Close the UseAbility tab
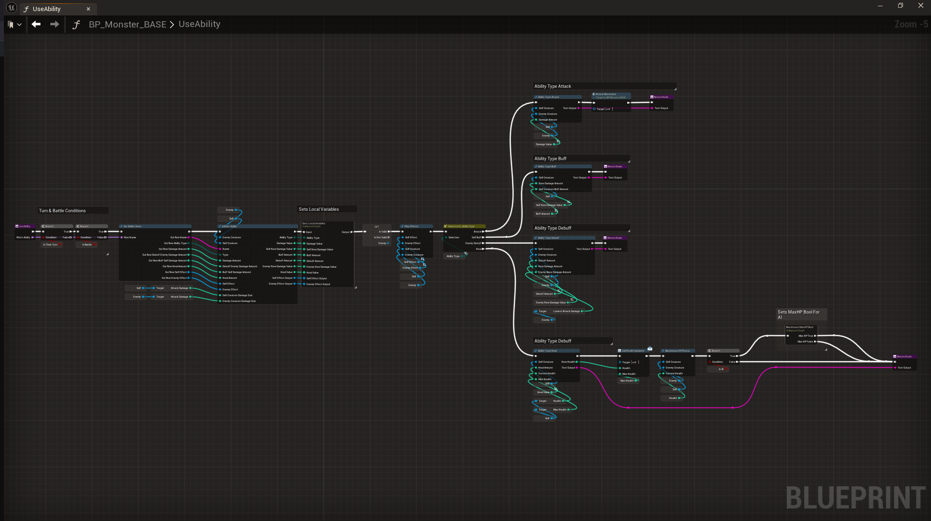 coord(88,9)
